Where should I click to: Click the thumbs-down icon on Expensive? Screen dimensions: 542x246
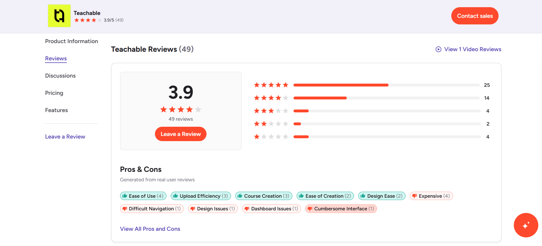pyautogui.click(x=414, y=196)
